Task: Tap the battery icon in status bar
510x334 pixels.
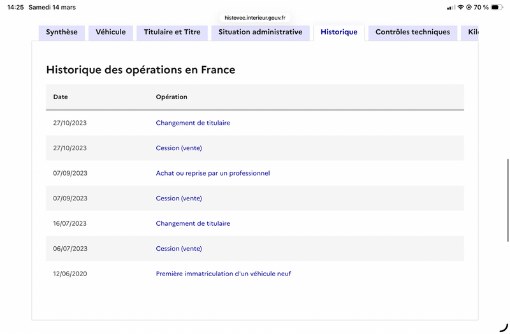Action: pos(497,8)
